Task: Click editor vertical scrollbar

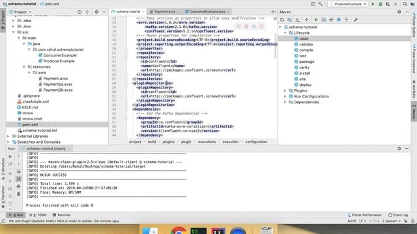Action: 275,45
